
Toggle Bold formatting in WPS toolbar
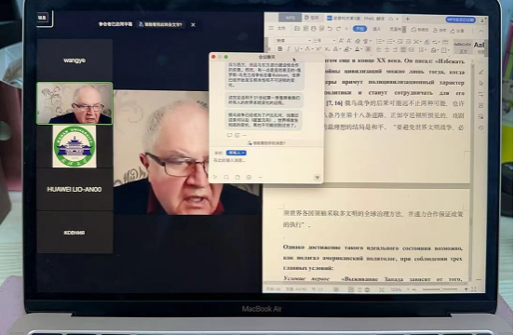pyautogui.click(x=280, y=49)
